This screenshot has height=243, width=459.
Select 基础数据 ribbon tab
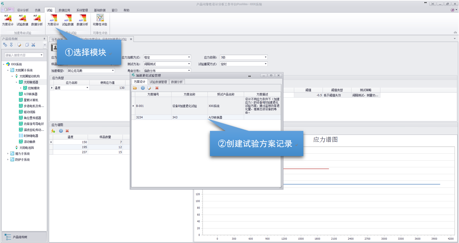(100, 10)
